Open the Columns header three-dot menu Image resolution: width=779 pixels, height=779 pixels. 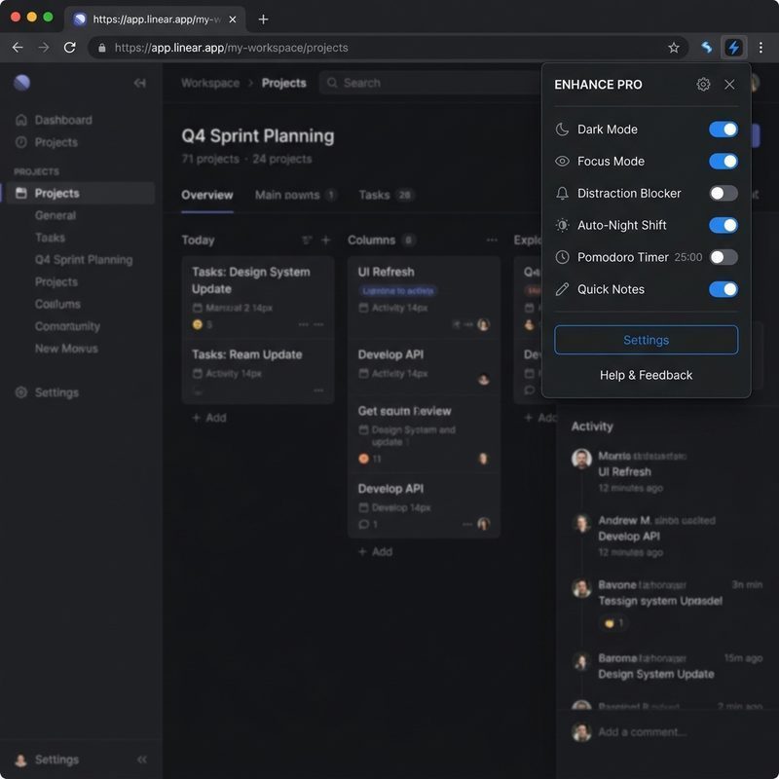492,241
